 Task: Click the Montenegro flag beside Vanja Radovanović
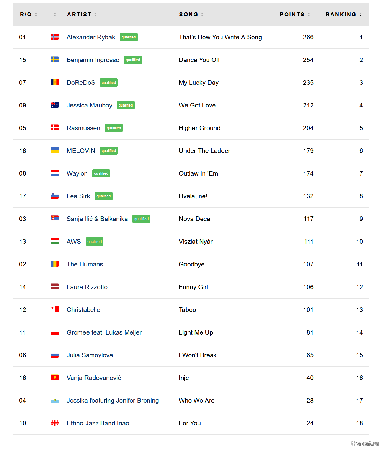pyautogui.click(x=55, y=378)
